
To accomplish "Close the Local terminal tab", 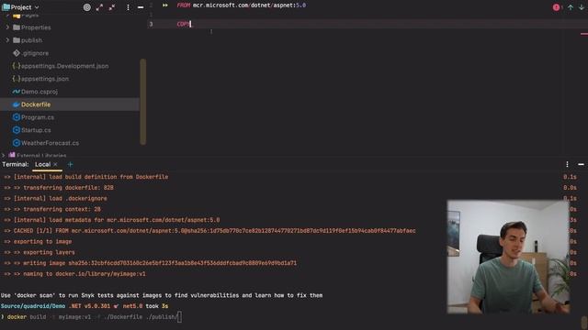I will click(x=55, y=164).
